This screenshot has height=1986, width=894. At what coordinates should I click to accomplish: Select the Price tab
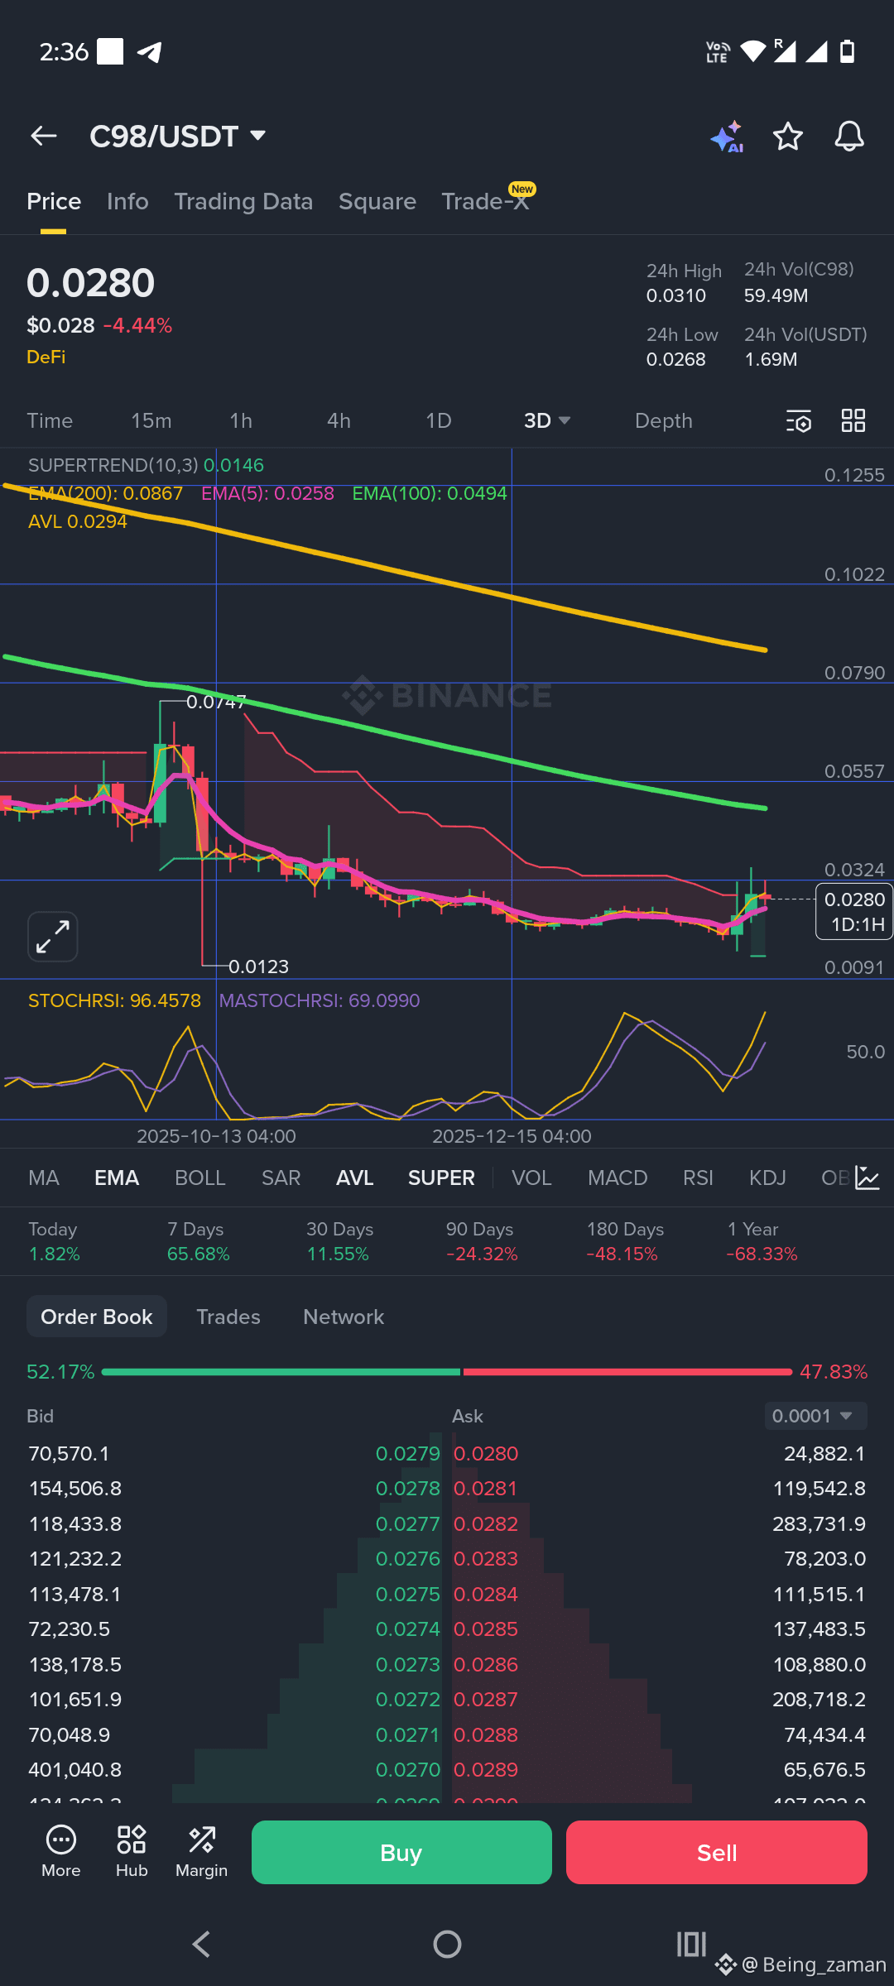[54, 201]
